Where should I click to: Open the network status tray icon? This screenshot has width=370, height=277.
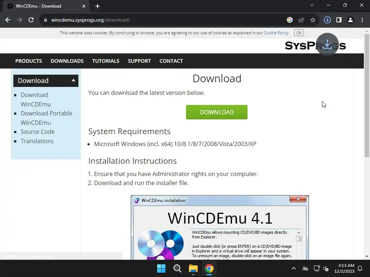317,268
